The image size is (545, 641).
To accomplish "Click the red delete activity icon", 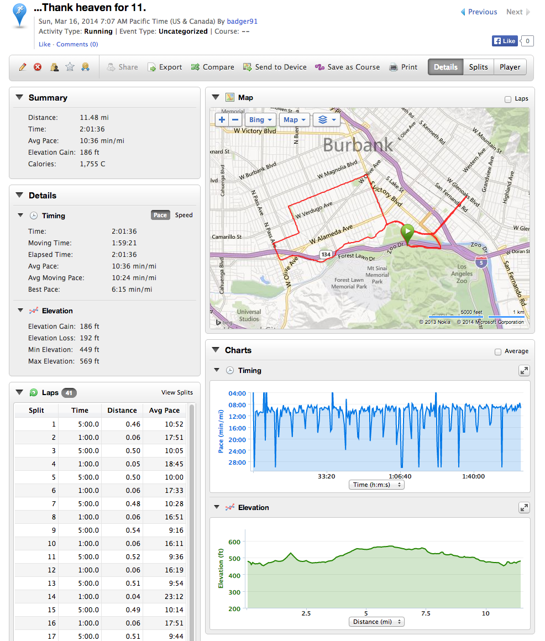I will click(38, 67).
